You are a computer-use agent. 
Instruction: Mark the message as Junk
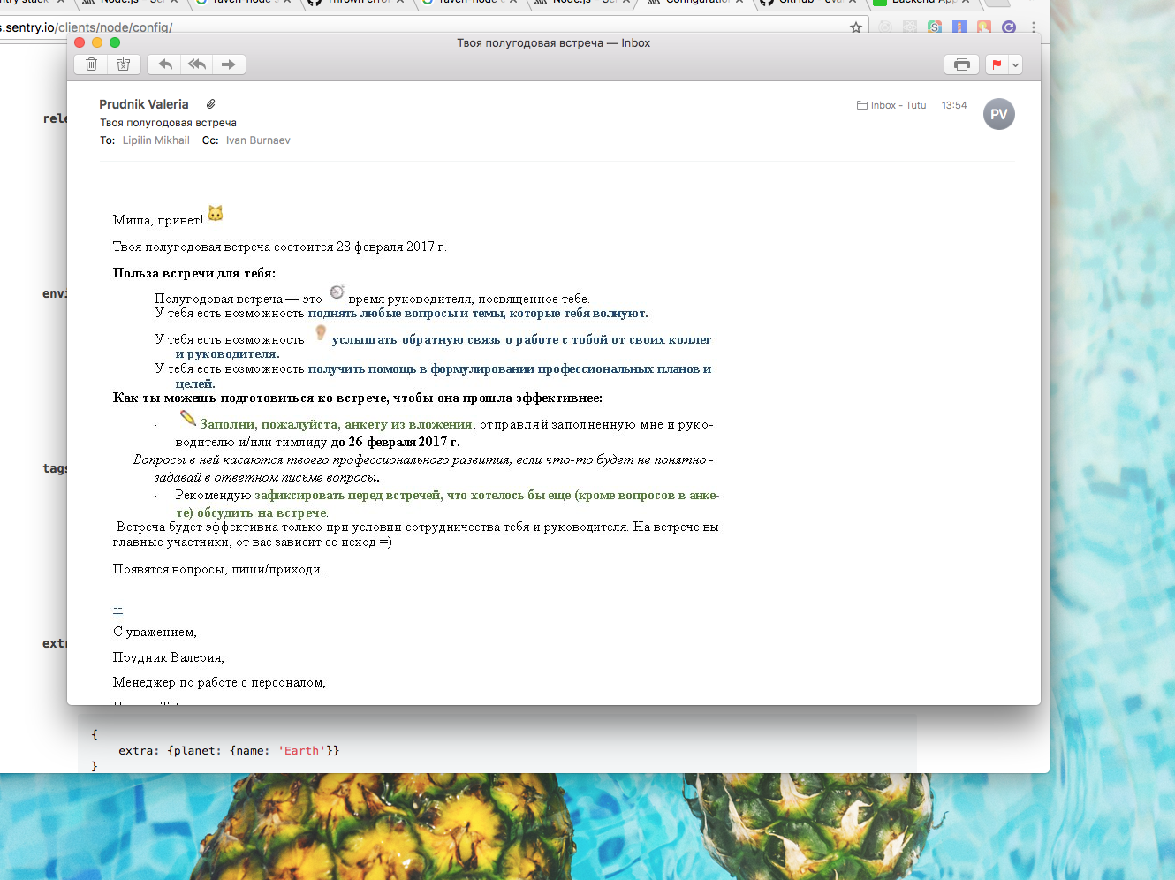click(x=124, y=64)
